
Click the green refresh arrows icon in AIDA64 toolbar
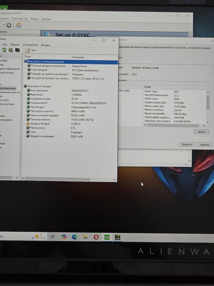[x=4, y=50]
